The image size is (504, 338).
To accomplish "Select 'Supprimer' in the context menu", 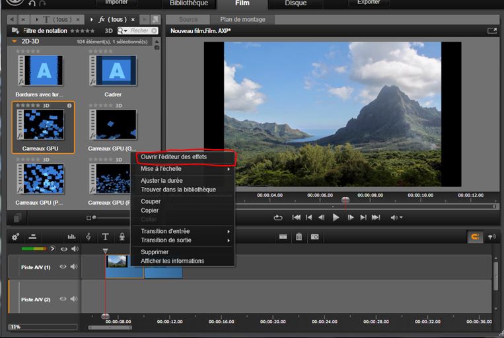I will [x=155, y=252].
